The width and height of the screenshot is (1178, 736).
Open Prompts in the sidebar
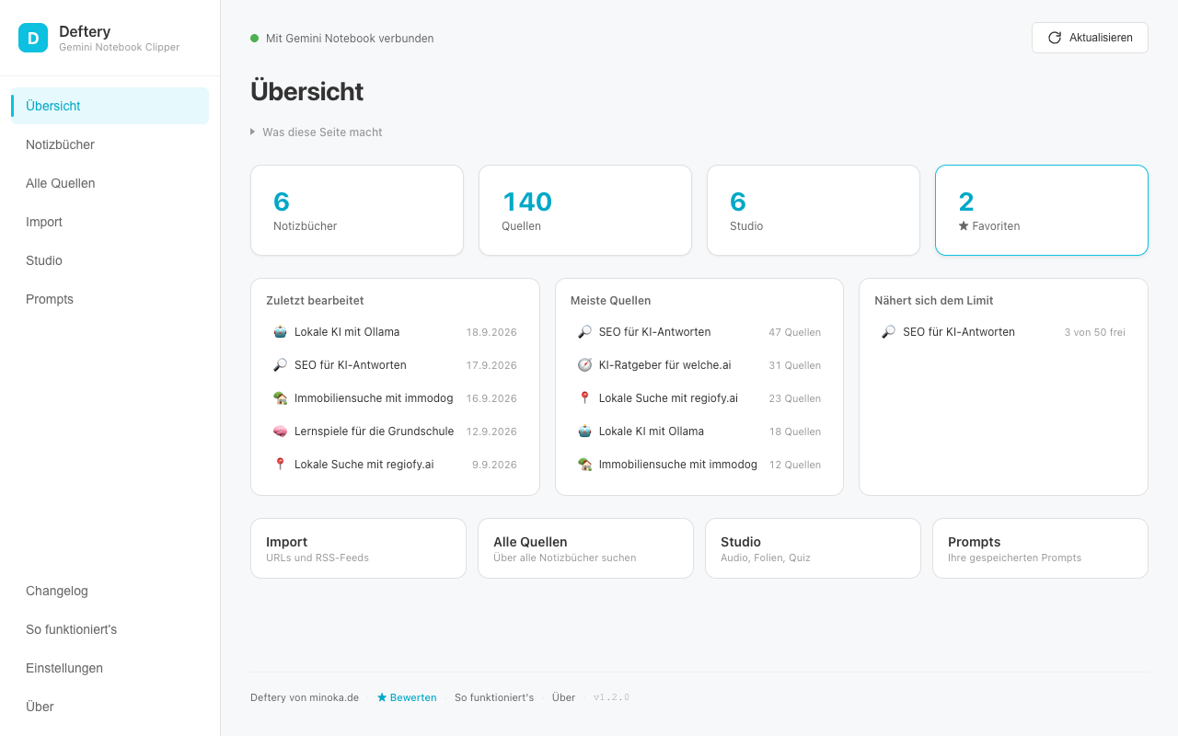pos(110,299)
